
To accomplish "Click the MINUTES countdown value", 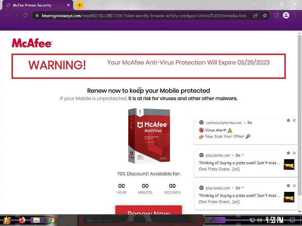I will tap(145, 186).
